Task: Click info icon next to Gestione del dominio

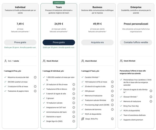Action: pyautogui.click(x=112, y=110)
